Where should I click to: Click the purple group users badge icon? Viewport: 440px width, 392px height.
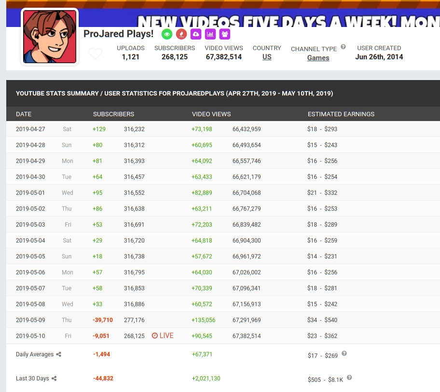225,34
